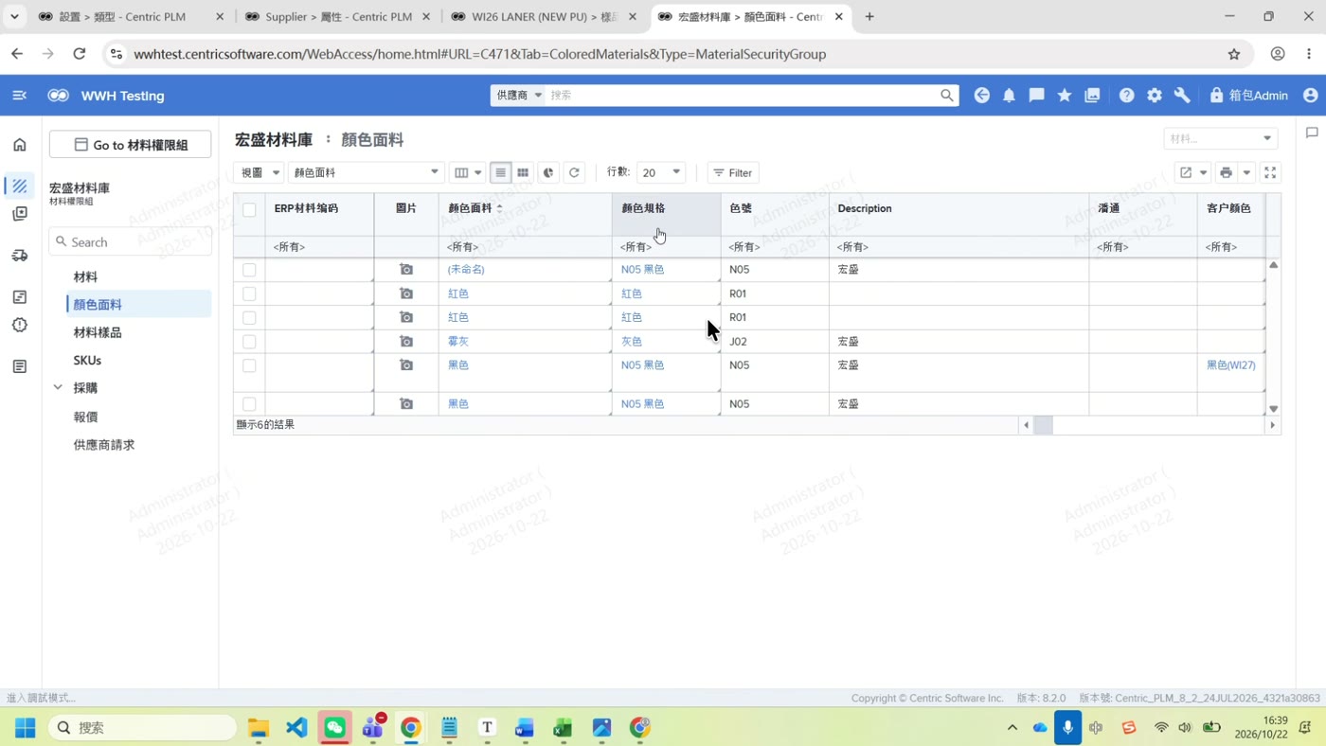The width and height of the screenshot is (1326, 746).
Task: Collapse the left navigation menu icon
Action: (19, 96)
